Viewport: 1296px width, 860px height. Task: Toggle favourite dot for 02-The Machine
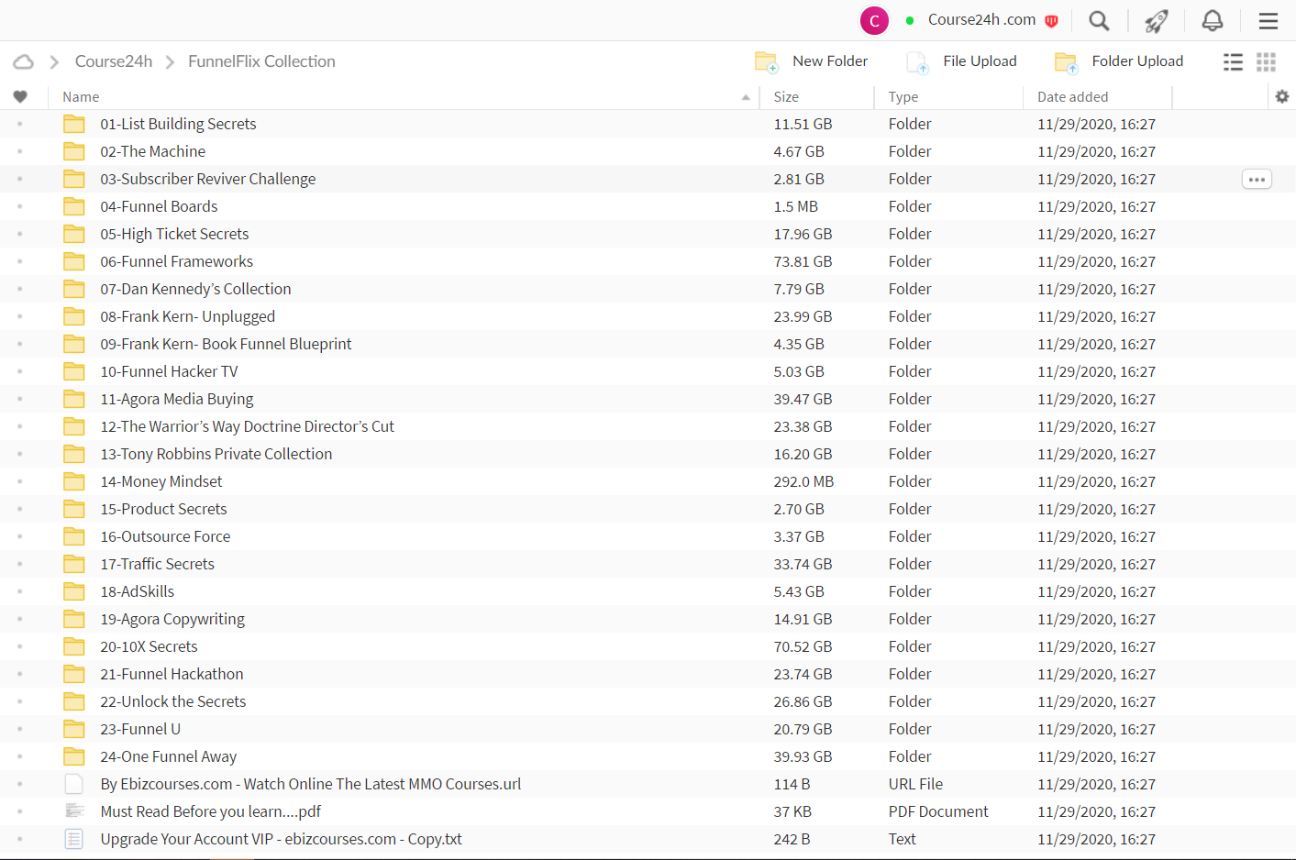click(x=20, y=151)
